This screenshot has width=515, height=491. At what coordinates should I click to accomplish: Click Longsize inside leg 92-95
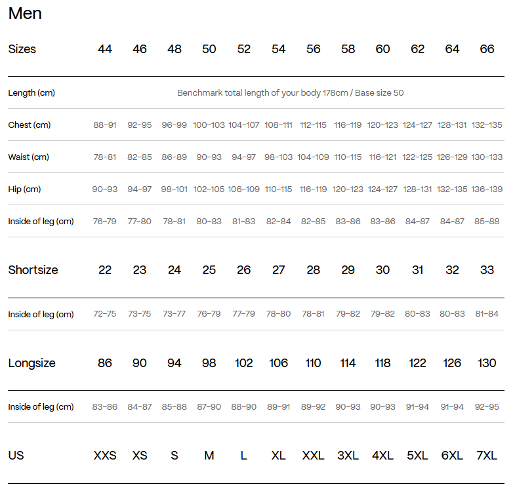(487, 407)
